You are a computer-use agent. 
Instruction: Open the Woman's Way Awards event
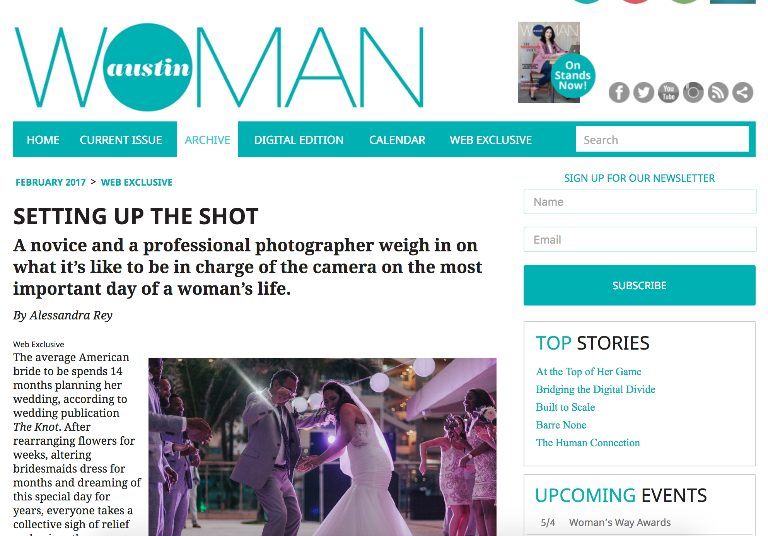point(620,522)
